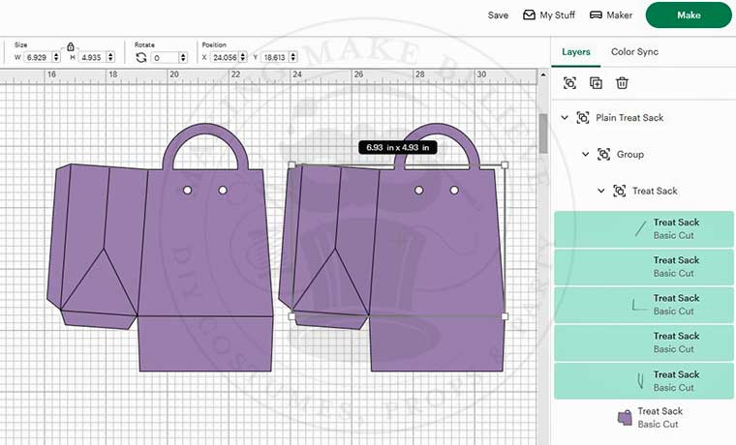Click the bottom purple Treat Sack thumbnail

[625, 418]
